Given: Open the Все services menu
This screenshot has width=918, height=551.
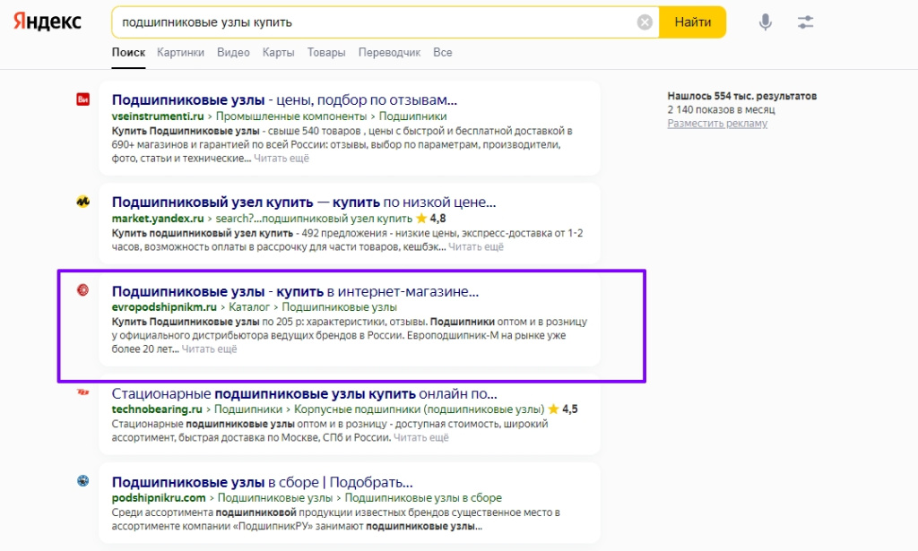Looking at the screenshot, I should 441,52.
